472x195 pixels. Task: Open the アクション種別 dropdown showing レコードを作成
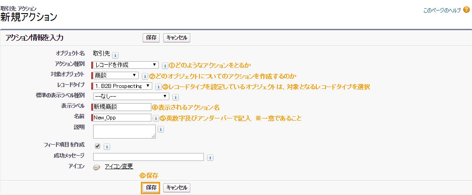click(126, 65)
